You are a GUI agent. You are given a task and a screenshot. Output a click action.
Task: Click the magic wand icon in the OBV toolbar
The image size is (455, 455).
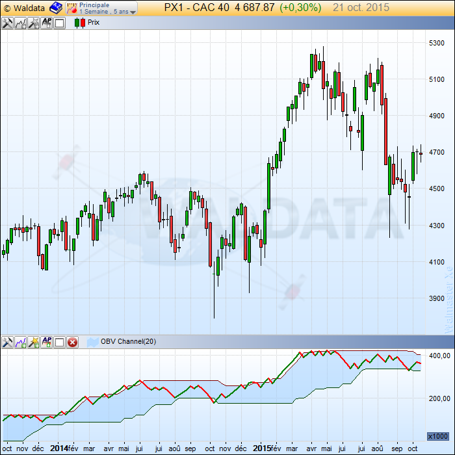click(x=33, y=341)
